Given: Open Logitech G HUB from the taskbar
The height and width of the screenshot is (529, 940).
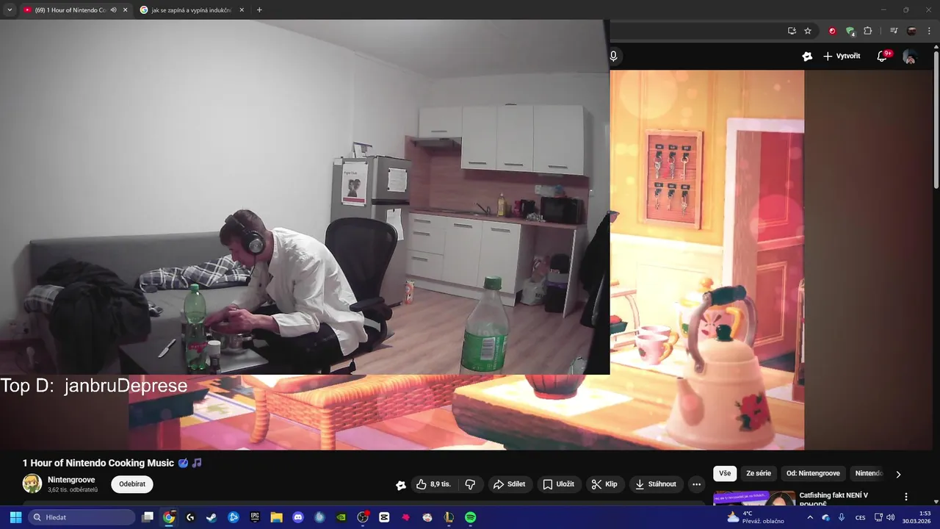Looking at the screenshot, I should click(190, 517).
